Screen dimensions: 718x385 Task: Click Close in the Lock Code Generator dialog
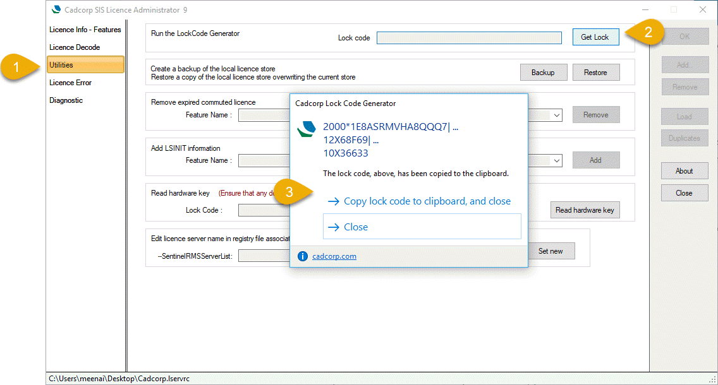pos(422,227)
